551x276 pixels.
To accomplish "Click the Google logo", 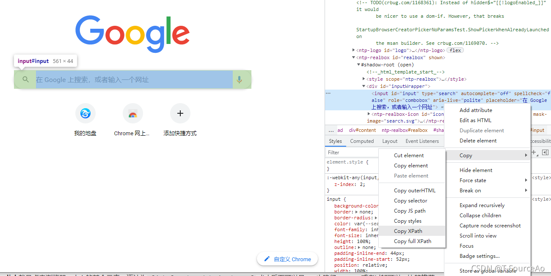I will (x=132, y=35).
